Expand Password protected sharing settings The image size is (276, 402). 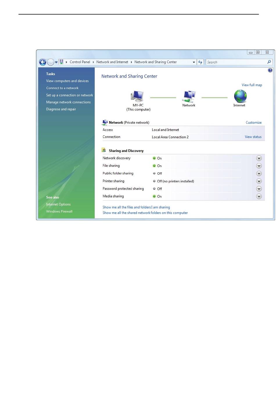(x=259, y=189)
